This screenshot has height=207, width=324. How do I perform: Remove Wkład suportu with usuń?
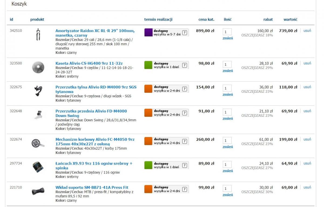tap(307, 187)
